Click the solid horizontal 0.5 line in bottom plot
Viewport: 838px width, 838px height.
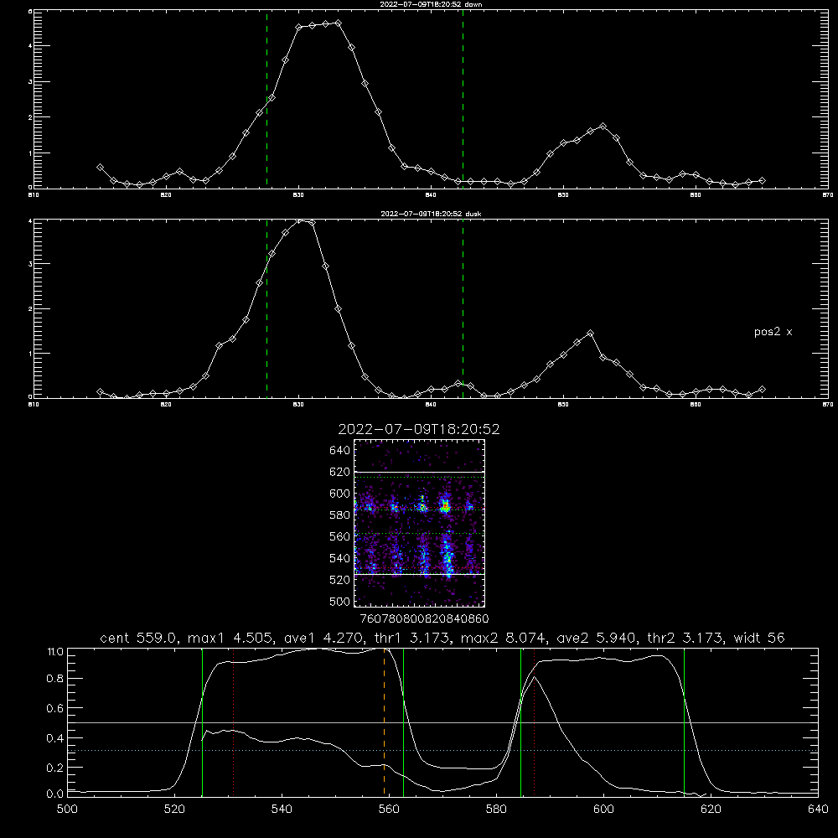tap(442, 722)
